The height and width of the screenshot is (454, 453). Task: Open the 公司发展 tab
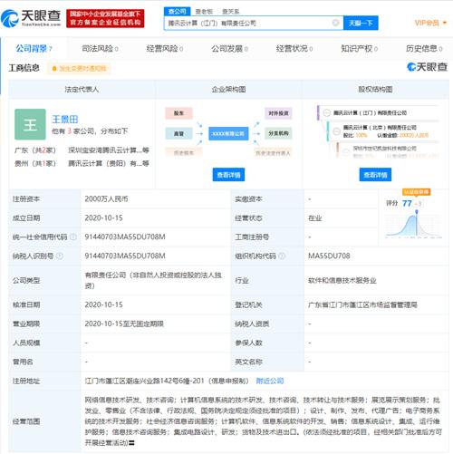coord(229,48)
